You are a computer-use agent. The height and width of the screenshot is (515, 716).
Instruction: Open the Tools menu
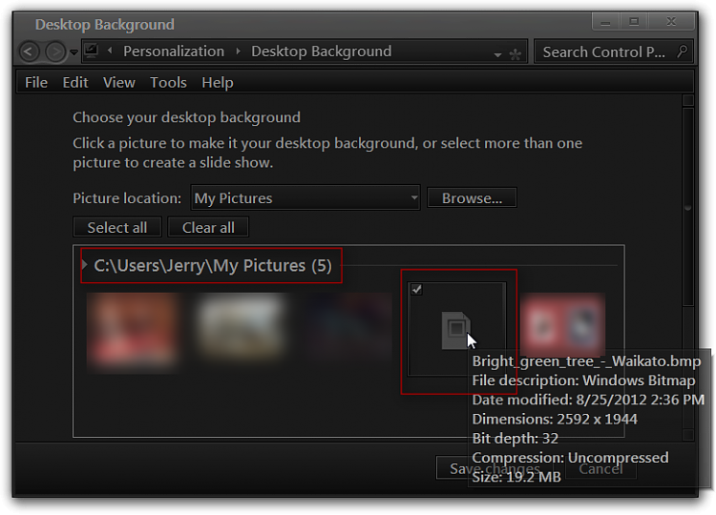point(168,83)
